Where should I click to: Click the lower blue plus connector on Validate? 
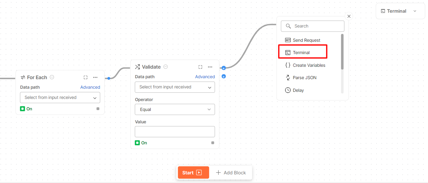tap(224, 76)
